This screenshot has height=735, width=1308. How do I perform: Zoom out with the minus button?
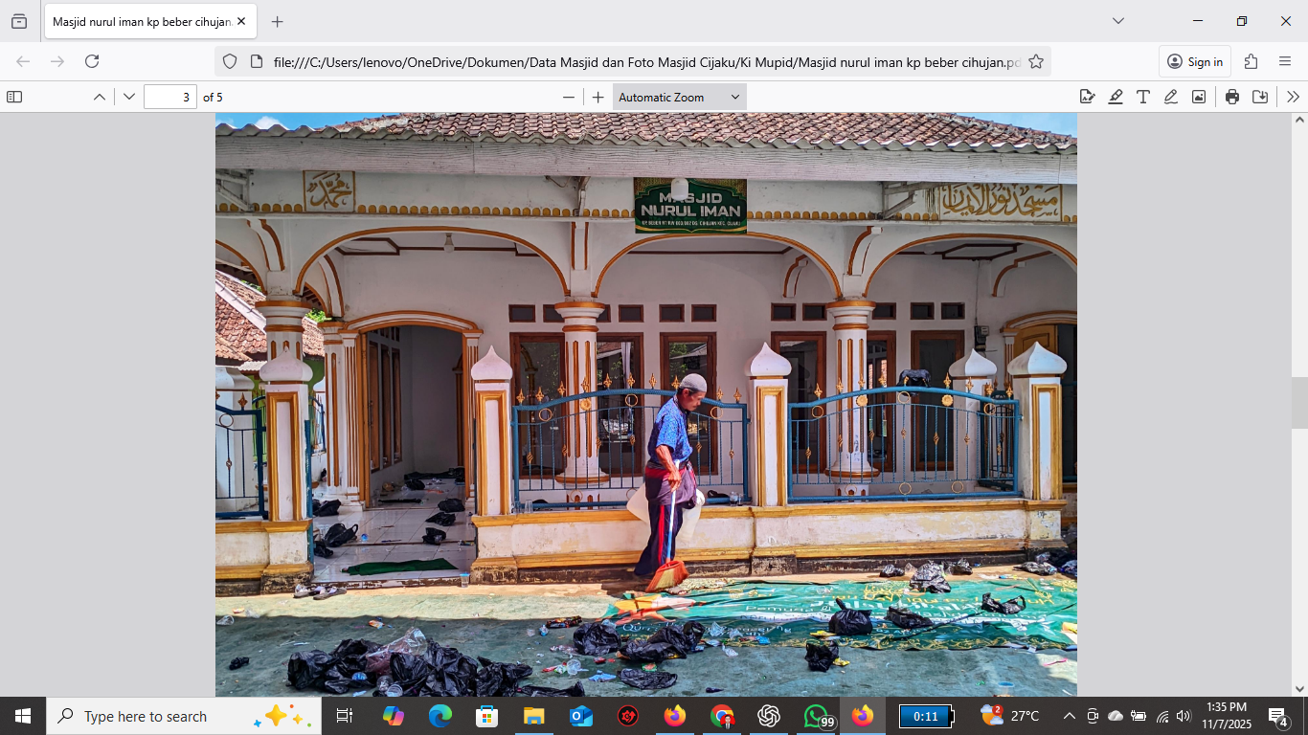[569, 97]
